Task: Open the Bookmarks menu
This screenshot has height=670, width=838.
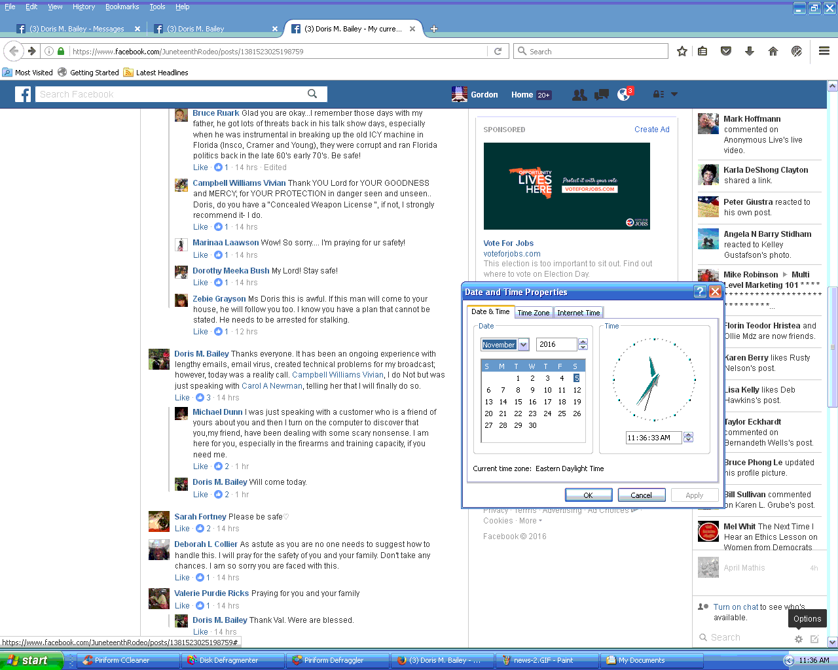Action: coord(122,7)
